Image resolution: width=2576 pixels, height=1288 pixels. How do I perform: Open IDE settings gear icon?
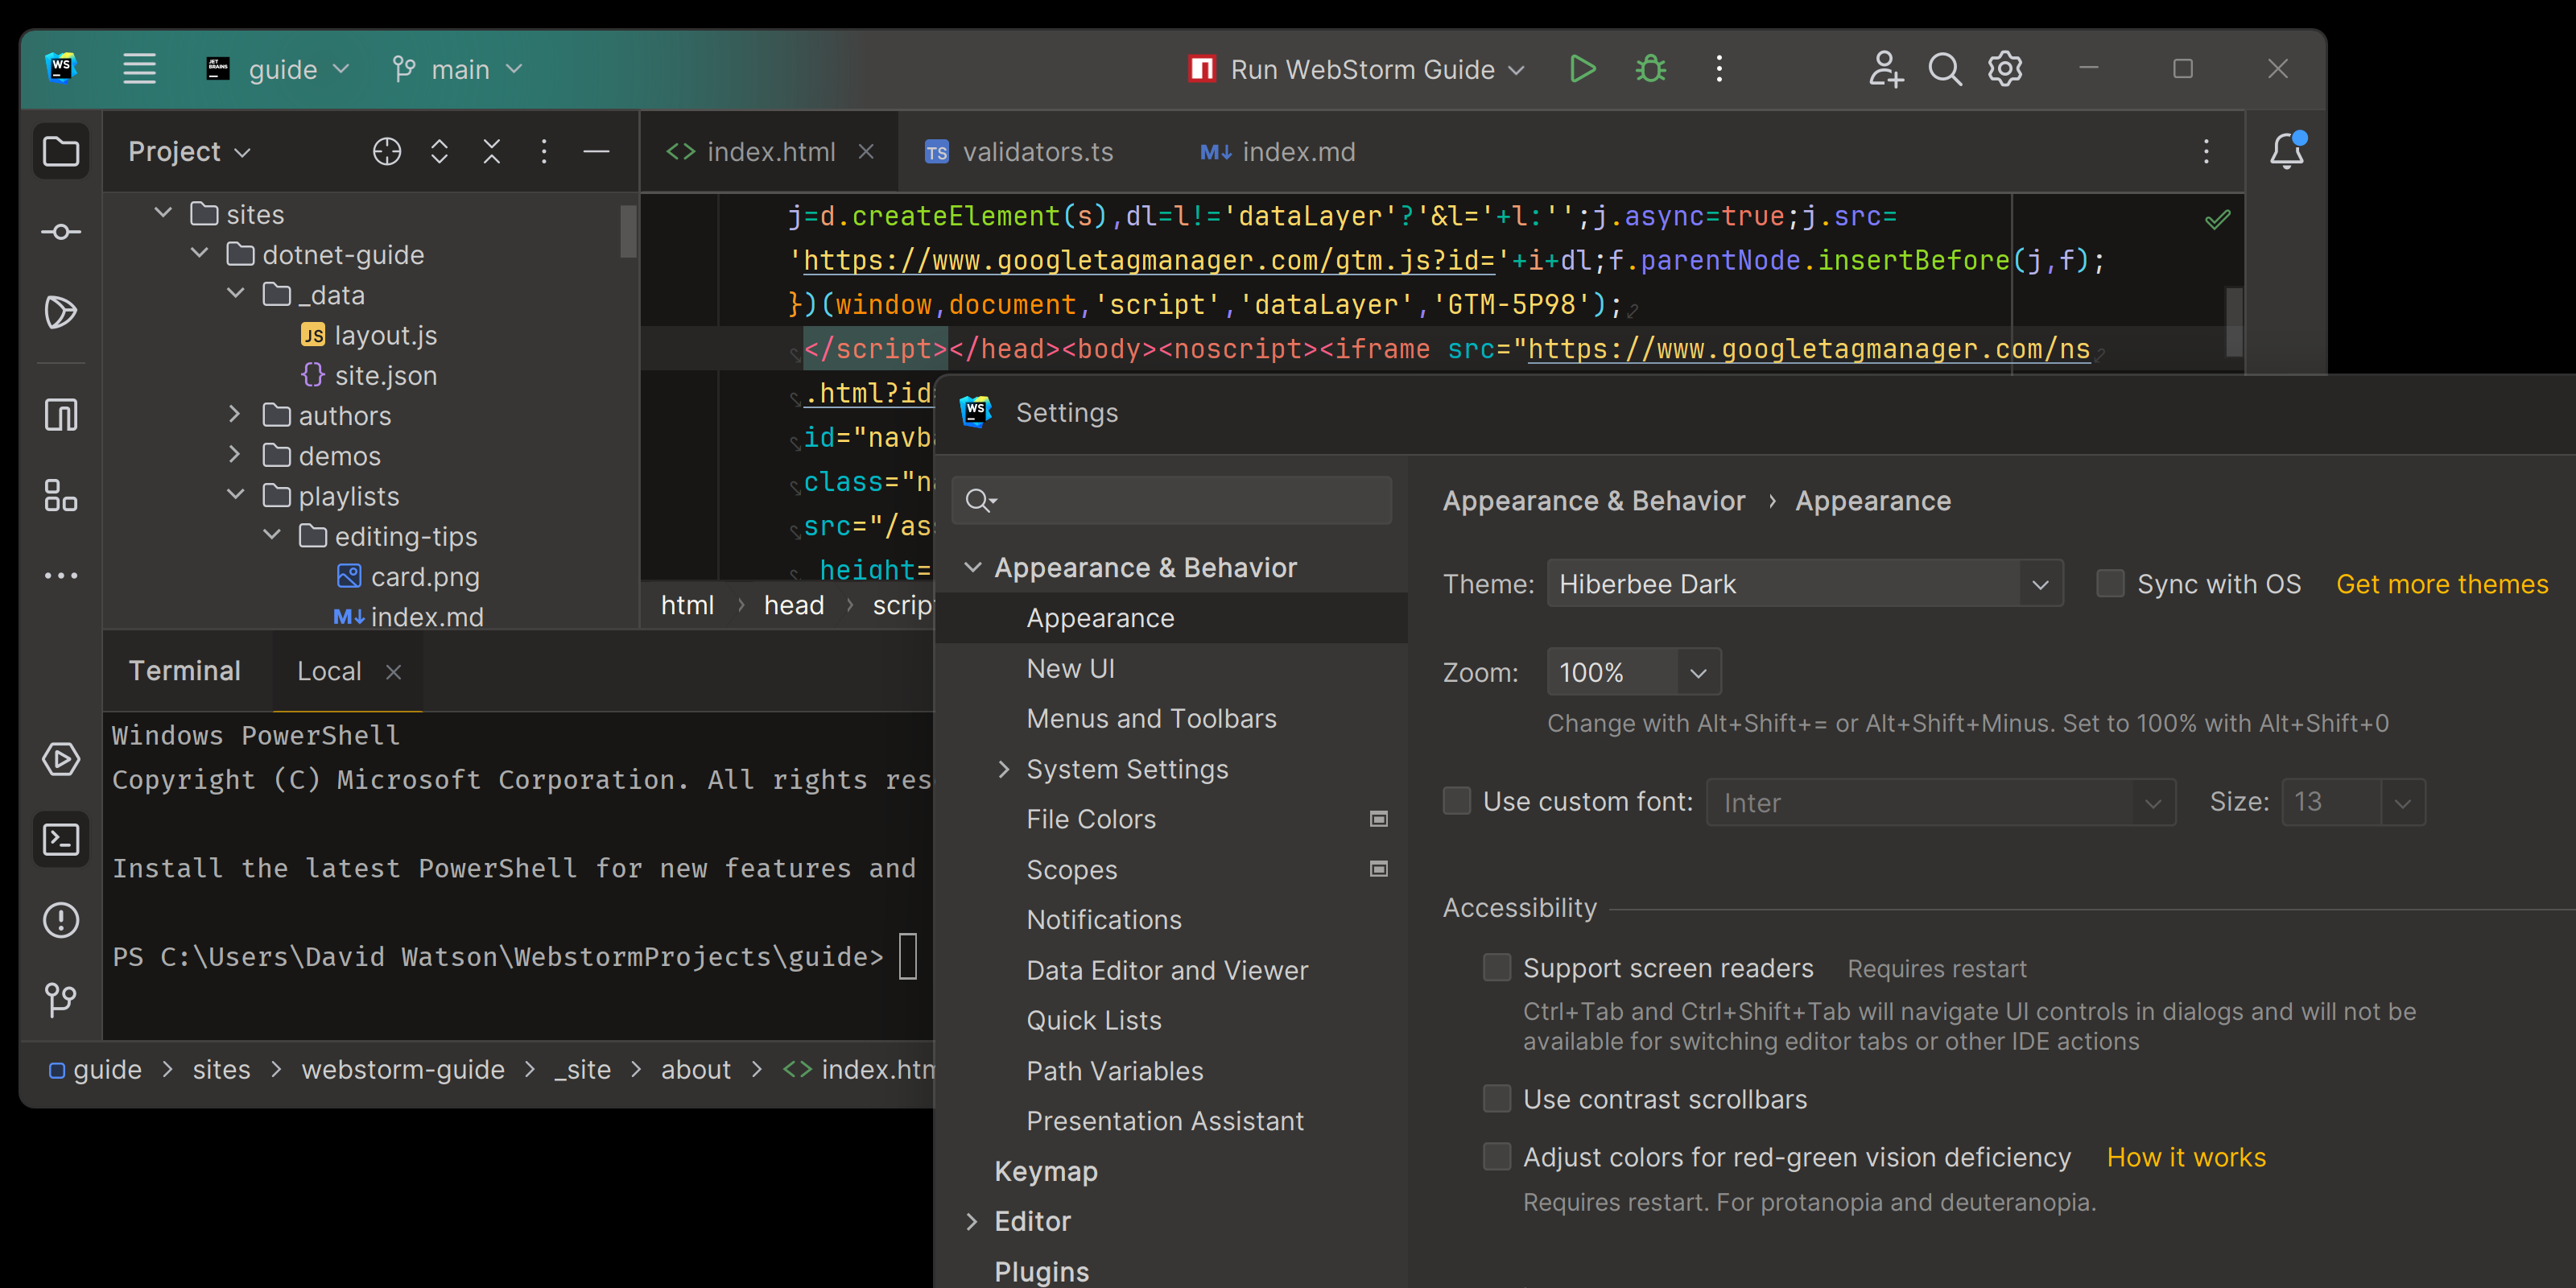[2005, 69]
